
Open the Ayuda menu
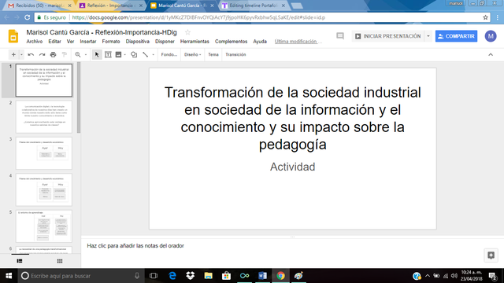coord(260,42)
